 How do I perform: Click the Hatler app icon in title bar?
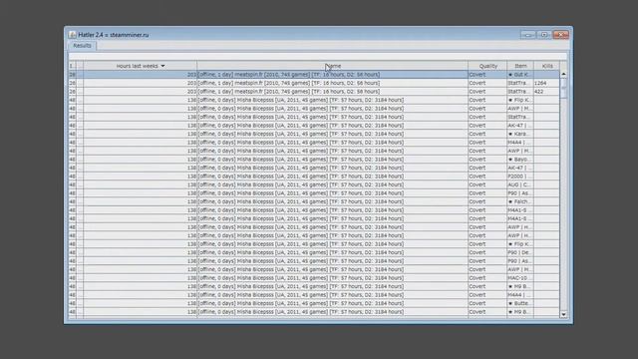click(x=72, y=35)
